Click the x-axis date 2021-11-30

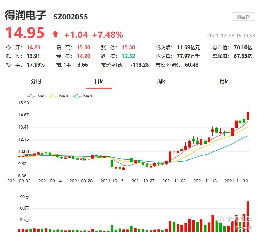236,181
